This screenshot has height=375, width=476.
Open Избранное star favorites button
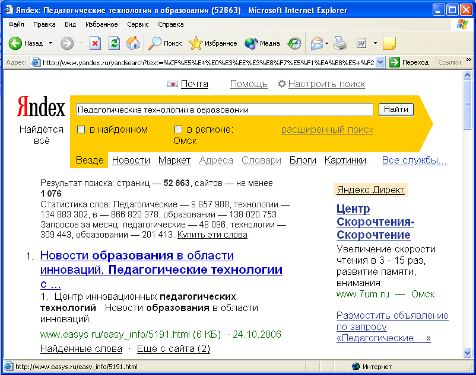tap(213, 43)
